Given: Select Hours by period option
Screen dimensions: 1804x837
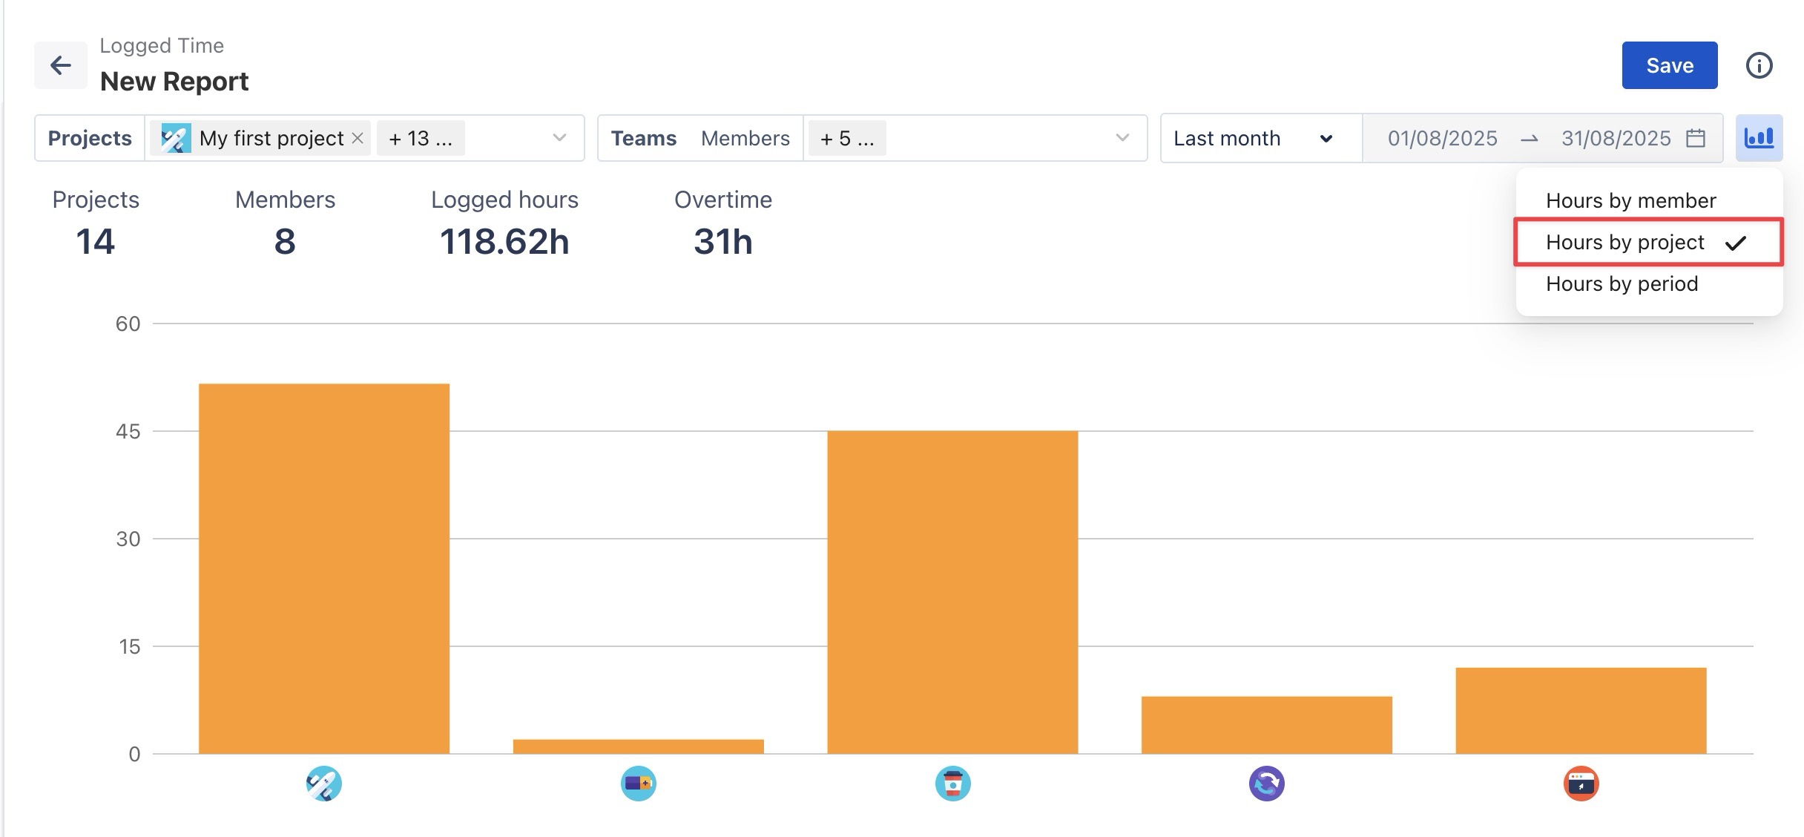Looking at the screenshot, I should [x=1622, y=283].
